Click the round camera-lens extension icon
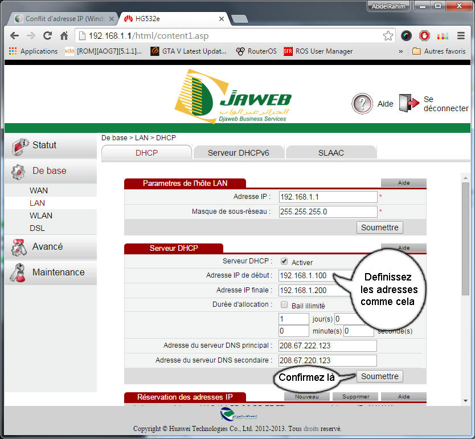 click(406, 36)
